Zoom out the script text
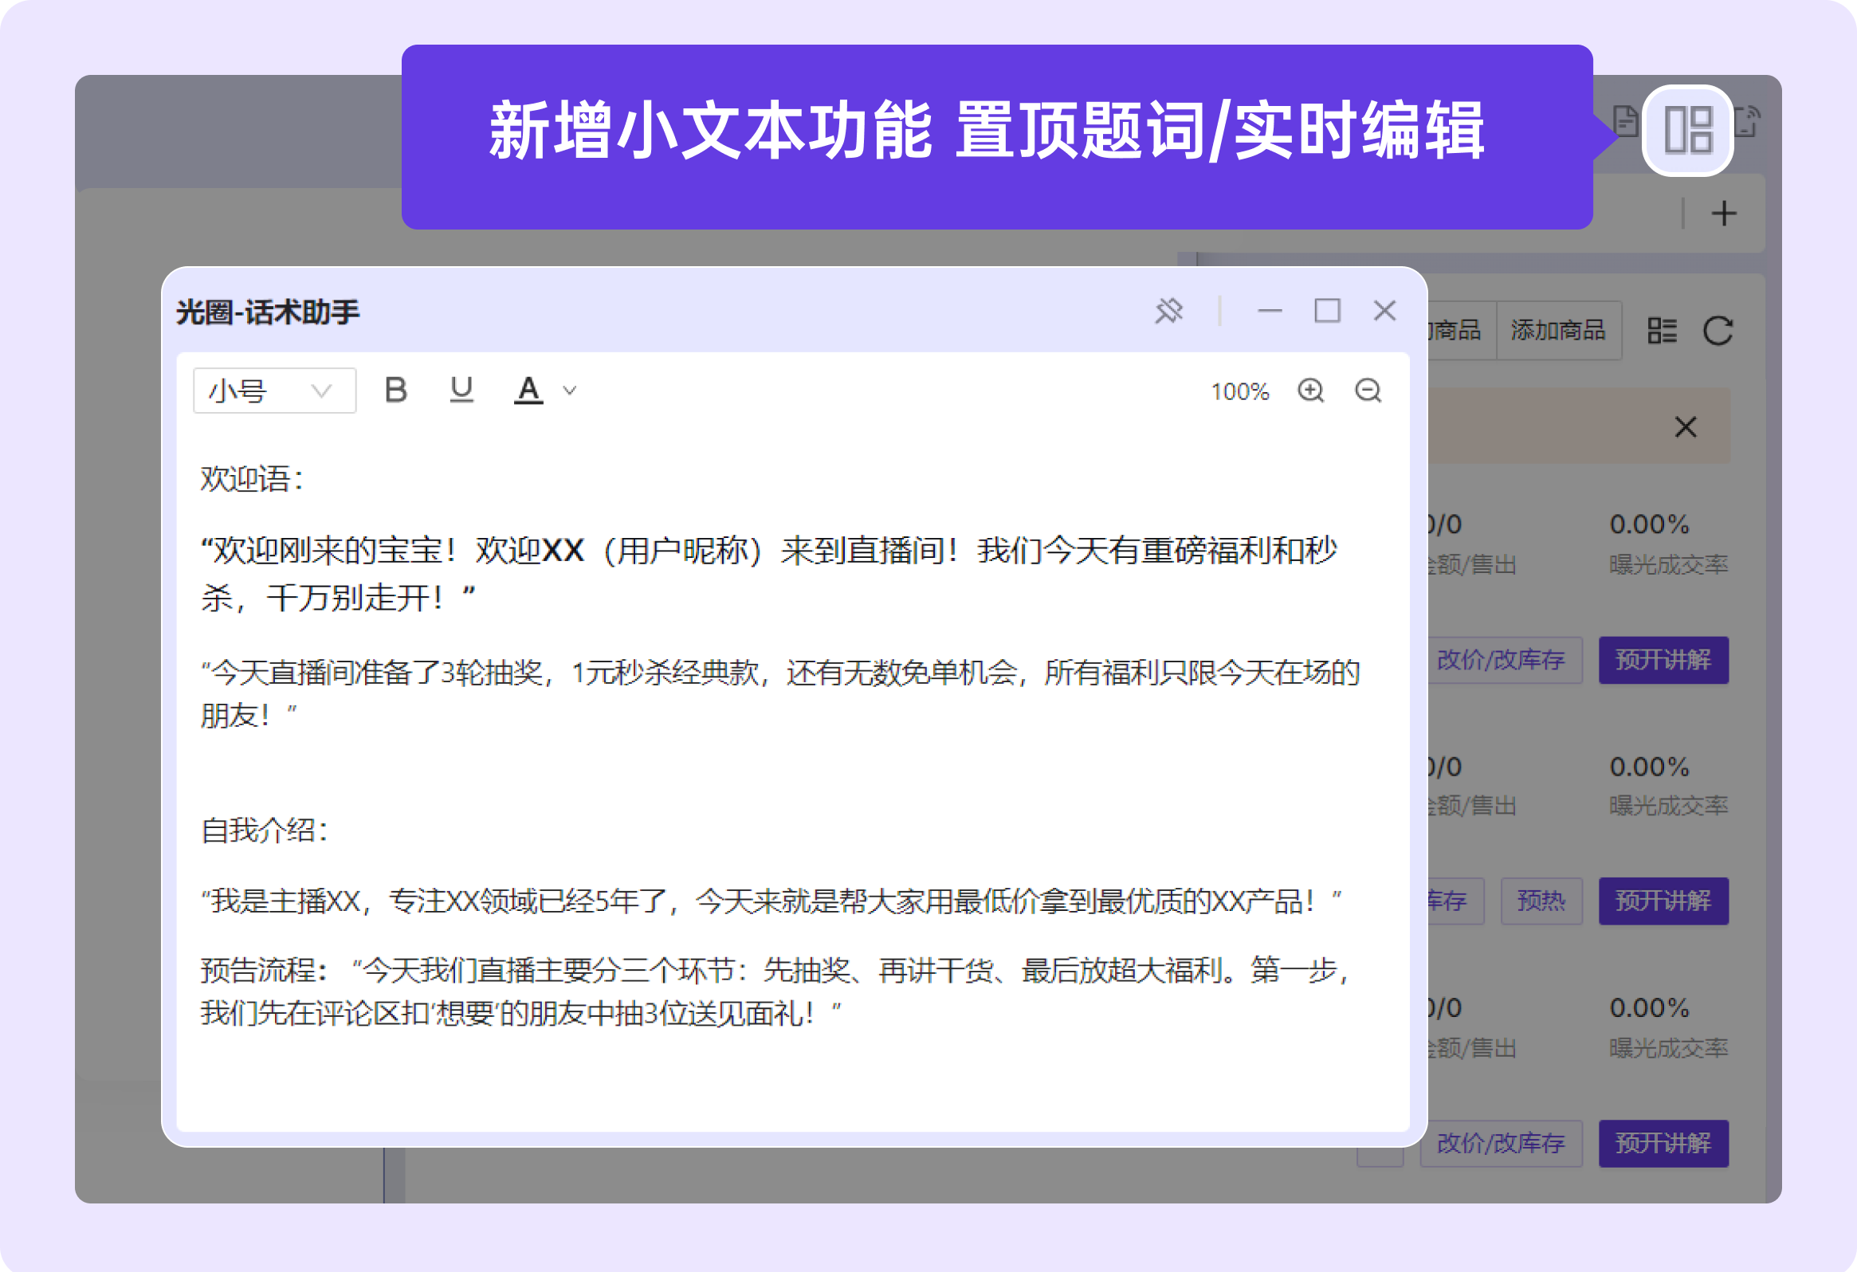Viewport: 1857px width, 1272px height. (1368, 391)
